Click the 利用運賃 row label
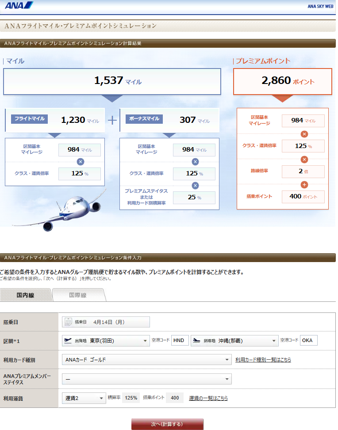This screenshot has height=430, width=338. coord(13,399)
